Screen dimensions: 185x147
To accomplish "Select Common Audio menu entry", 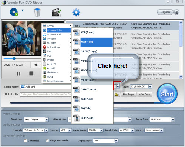I will (x=57, y=34).
